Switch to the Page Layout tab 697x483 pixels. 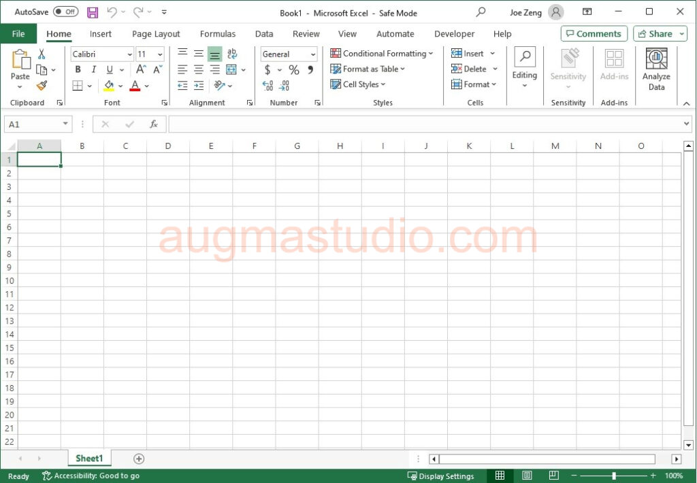156,34
